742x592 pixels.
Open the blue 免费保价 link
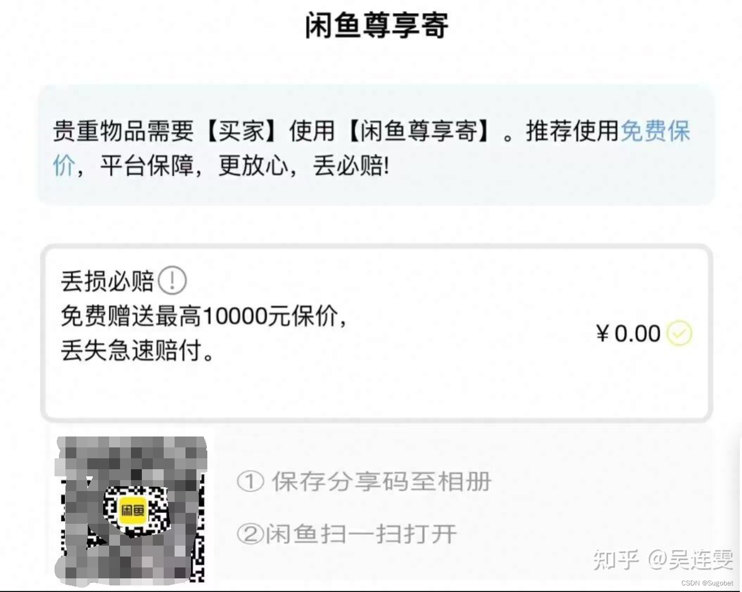tap(655, 131)
